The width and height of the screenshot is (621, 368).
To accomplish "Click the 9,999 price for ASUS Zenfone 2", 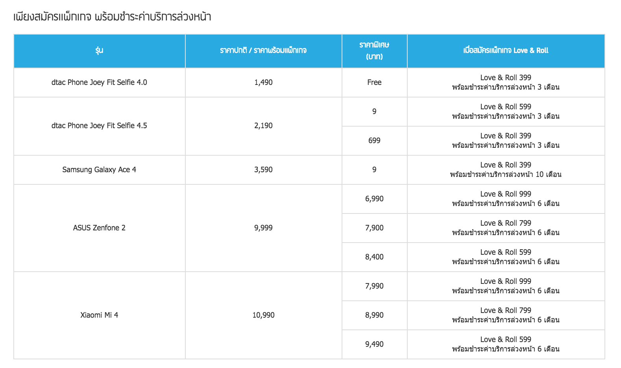I will point(263,228).
